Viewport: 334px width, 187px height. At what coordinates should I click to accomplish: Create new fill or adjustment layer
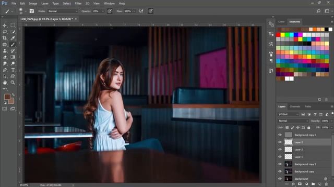(306, 184)
